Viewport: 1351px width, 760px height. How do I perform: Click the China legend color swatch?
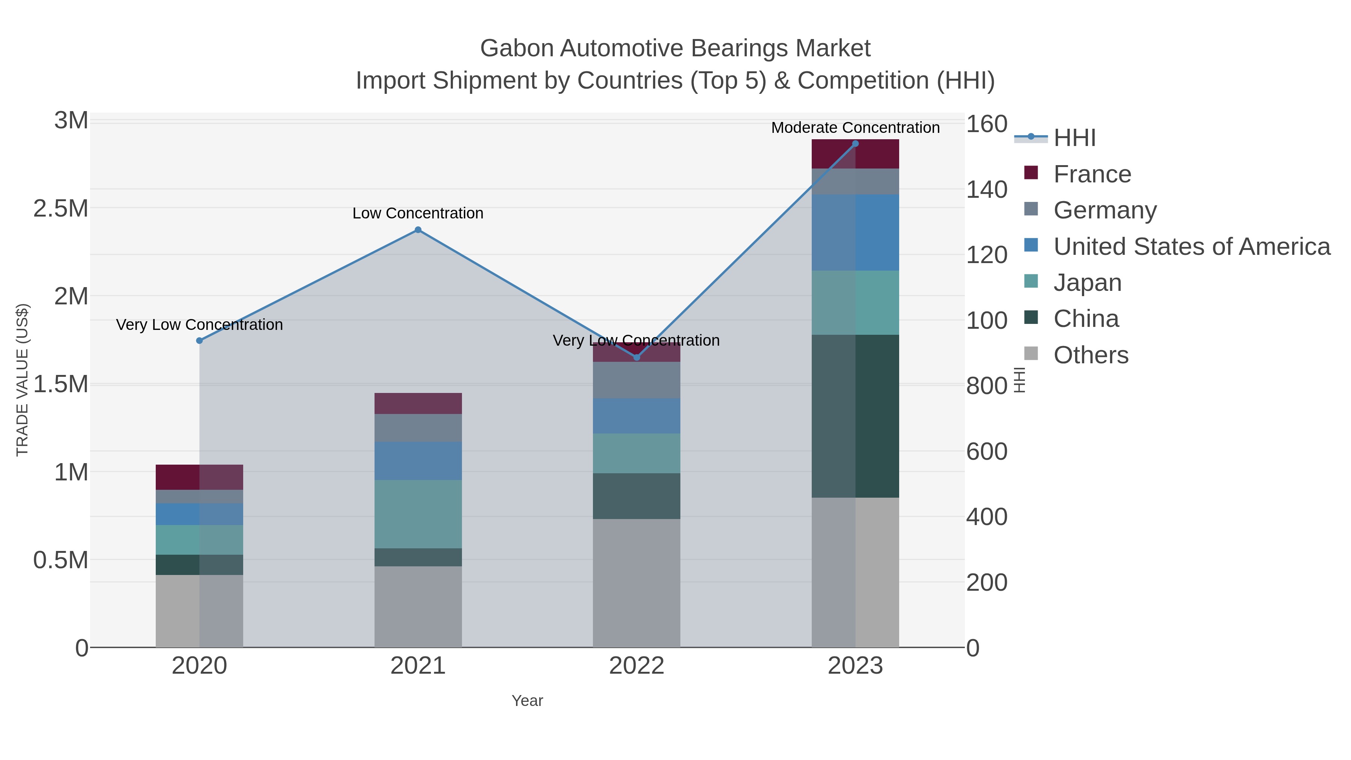click(x=1031, y=317)
